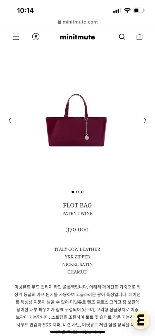Image resolution: width=155 pixels, height=336 pixels.
Task: Tap the minitmute.com address bar
Action: pyautogui.click(x=78, y=22)
